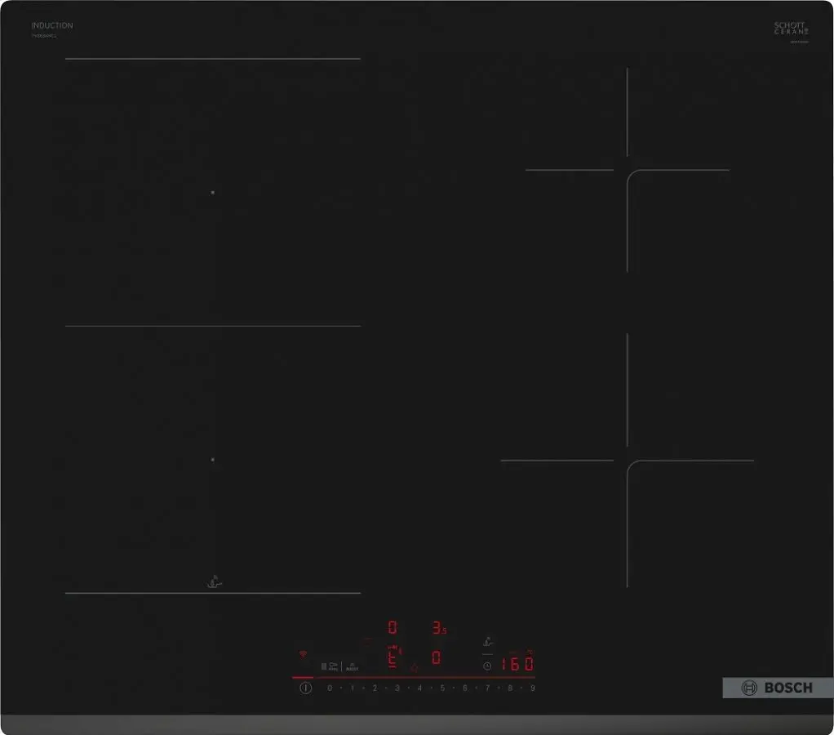Select power level 6 on the scale
This screenshot has width=834, height=735.
click(465, 688)
